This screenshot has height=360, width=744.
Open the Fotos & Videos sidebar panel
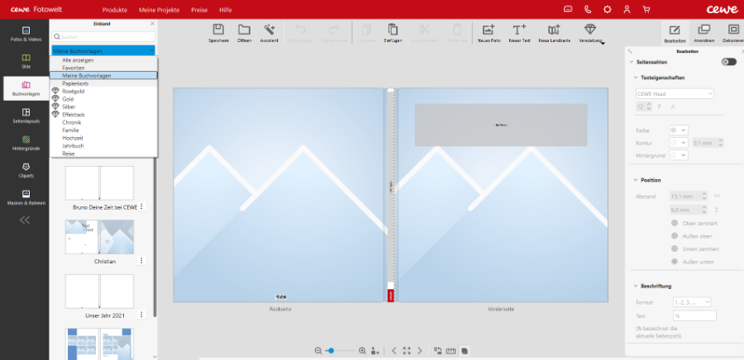click(26, 34)
